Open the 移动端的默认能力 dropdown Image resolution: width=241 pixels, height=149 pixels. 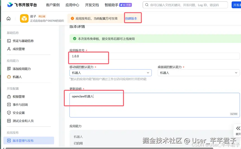[110, 73]
